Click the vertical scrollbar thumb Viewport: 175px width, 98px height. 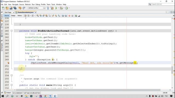tap(172, 70)
